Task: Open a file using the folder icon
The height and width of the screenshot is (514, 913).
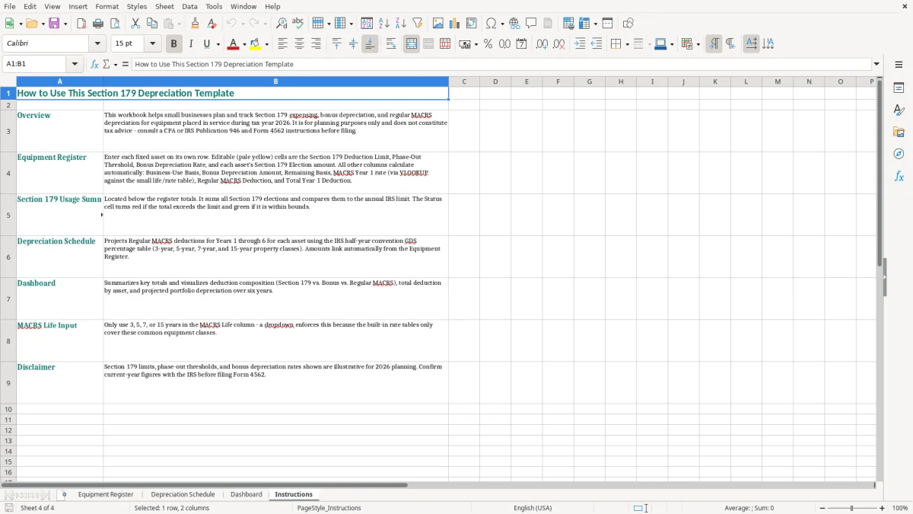Action: [31, 24]
